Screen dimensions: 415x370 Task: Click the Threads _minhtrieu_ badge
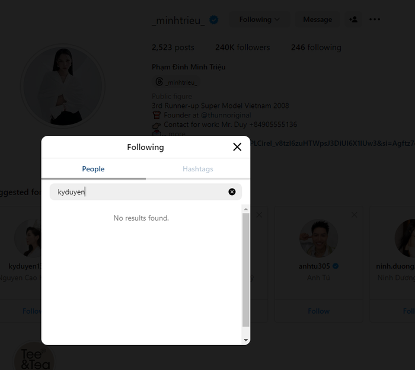point(176,82)
